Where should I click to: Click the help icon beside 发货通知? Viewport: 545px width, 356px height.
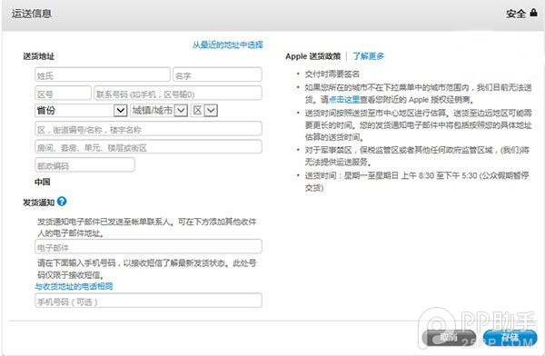click(62, 202)
